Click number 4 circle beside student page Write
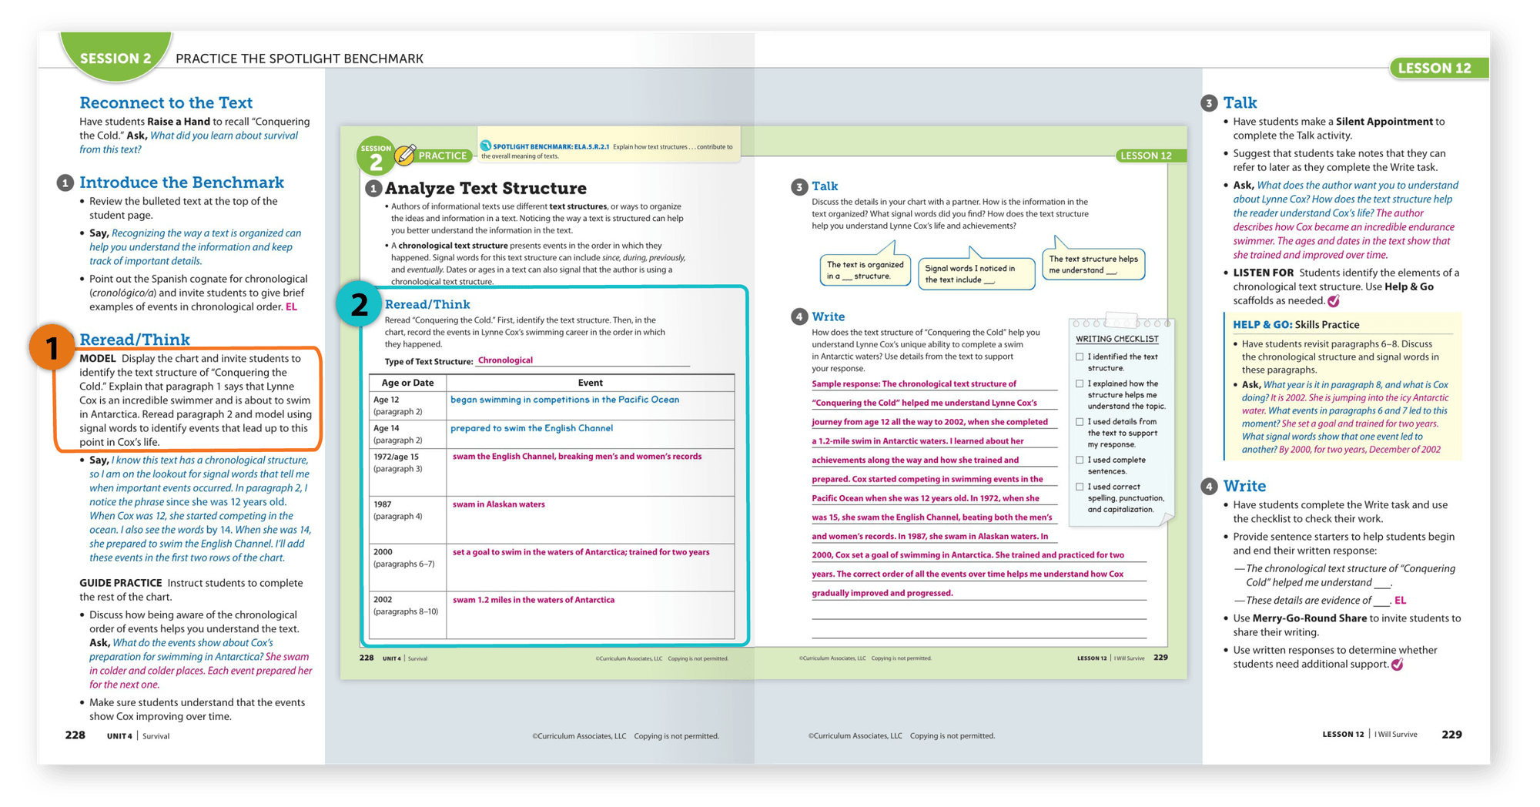The height and width of the screenshot is (807, 1540). point(799,317)
